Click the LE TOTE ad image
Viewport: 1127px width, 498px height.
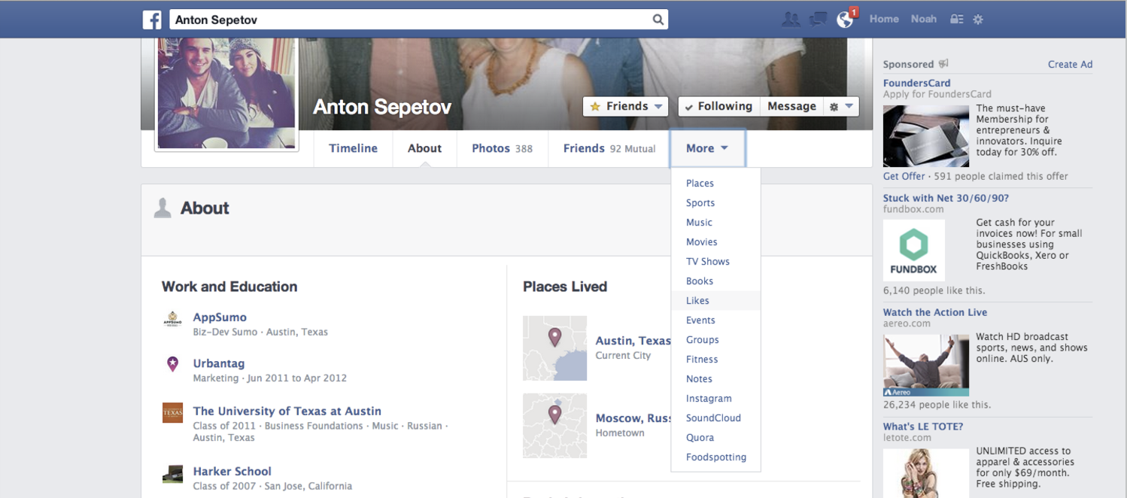click(x=925, y=473)
